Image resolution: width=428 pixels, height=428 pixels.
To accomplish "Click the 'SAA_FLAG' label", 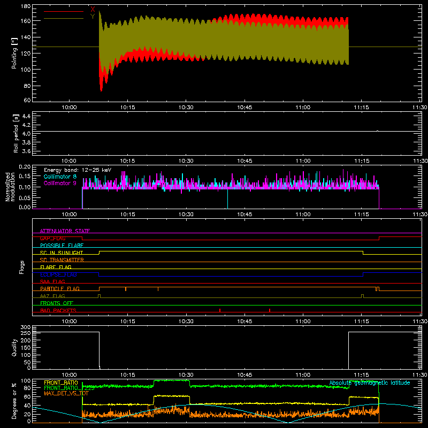I will coord(52,281).
